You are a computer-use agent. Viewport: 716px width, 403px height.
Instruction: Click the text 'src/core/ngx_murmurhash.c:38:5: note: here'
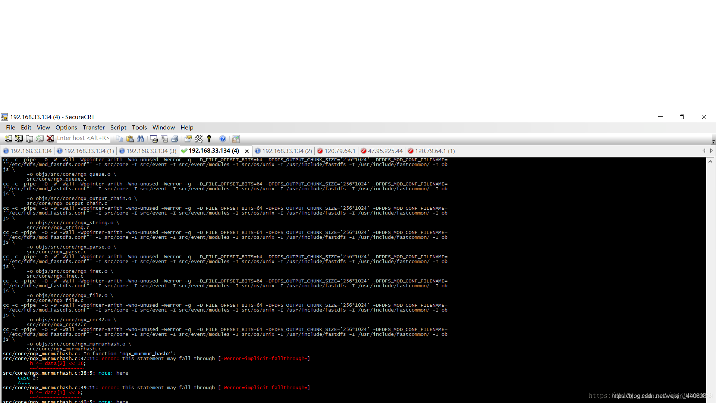65,373
